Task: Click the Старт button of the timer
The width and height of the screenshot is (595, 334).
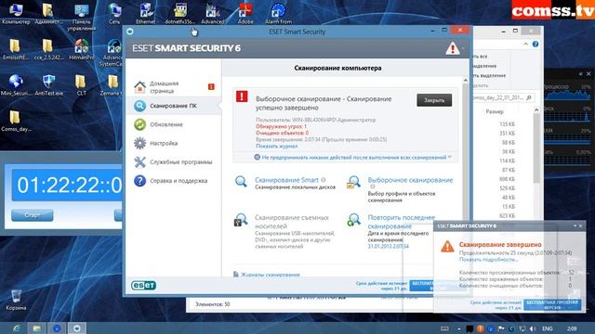Action: (x=33, y=215)
